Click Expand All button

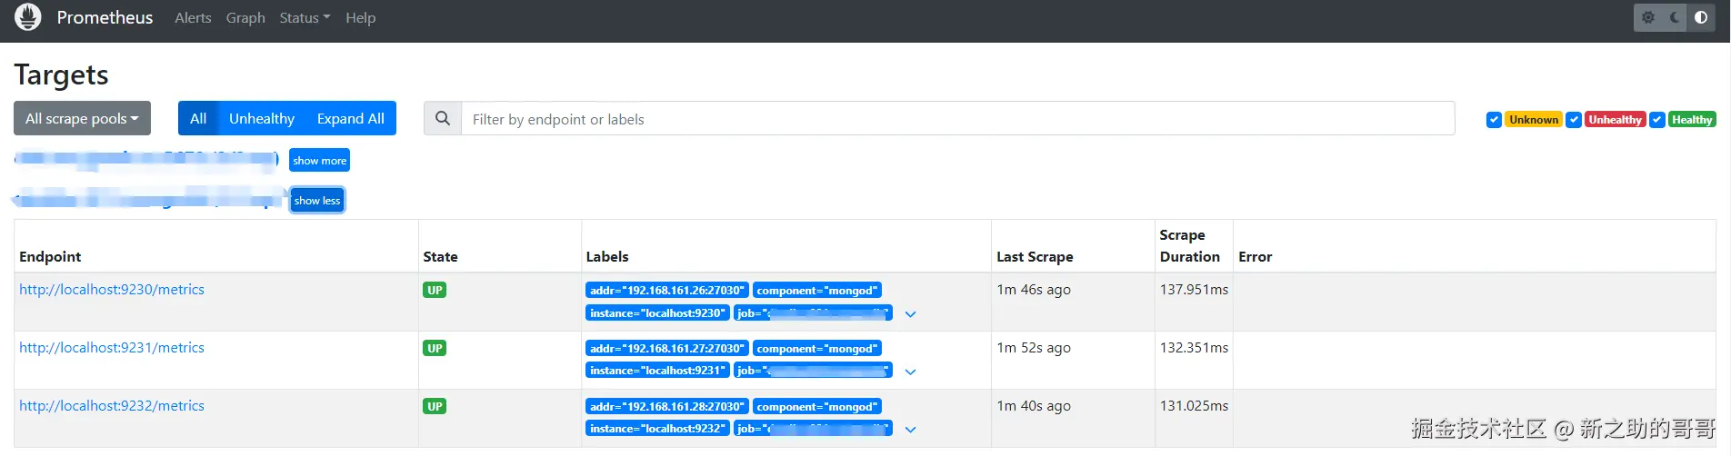(351, 118)
